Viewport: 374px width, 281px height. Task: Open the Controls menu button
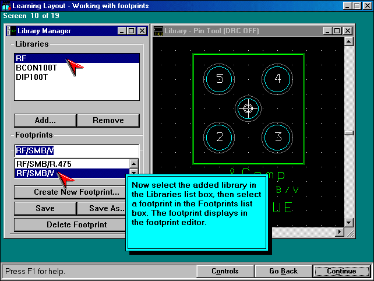225,271
